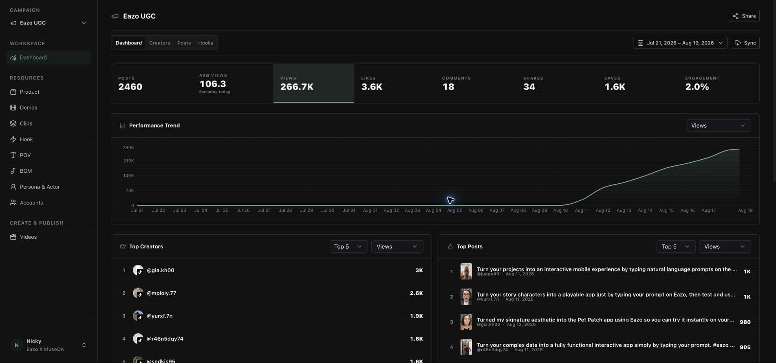Open the @yurxf.7n story characters post thumbnail
The image size is (776, 363).
tap(466, 297)
